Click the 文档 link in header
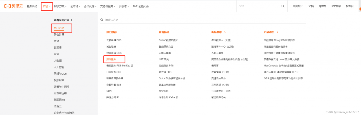361x115 pixels. click(x=311, y=6)
